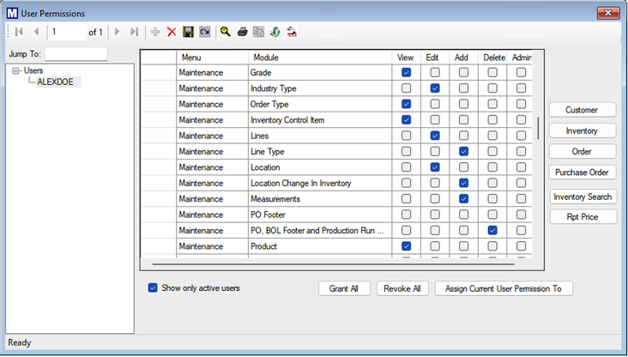Click the printer icon in toolbar
The width and height of the screenshot is (628, 357).
click(242, 32)
